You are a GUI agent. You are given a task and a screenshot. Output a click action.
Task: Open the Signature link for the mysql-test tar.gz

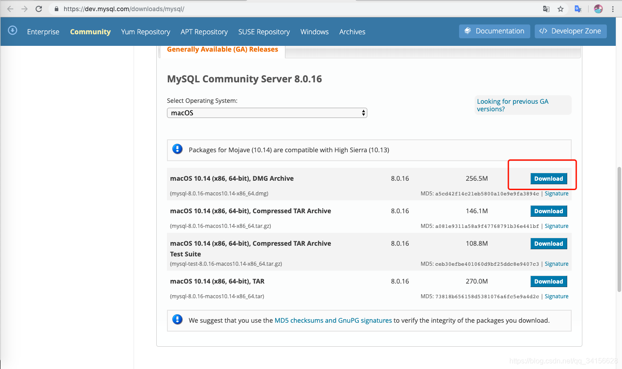pyautogui.click(x=557, y=264)
